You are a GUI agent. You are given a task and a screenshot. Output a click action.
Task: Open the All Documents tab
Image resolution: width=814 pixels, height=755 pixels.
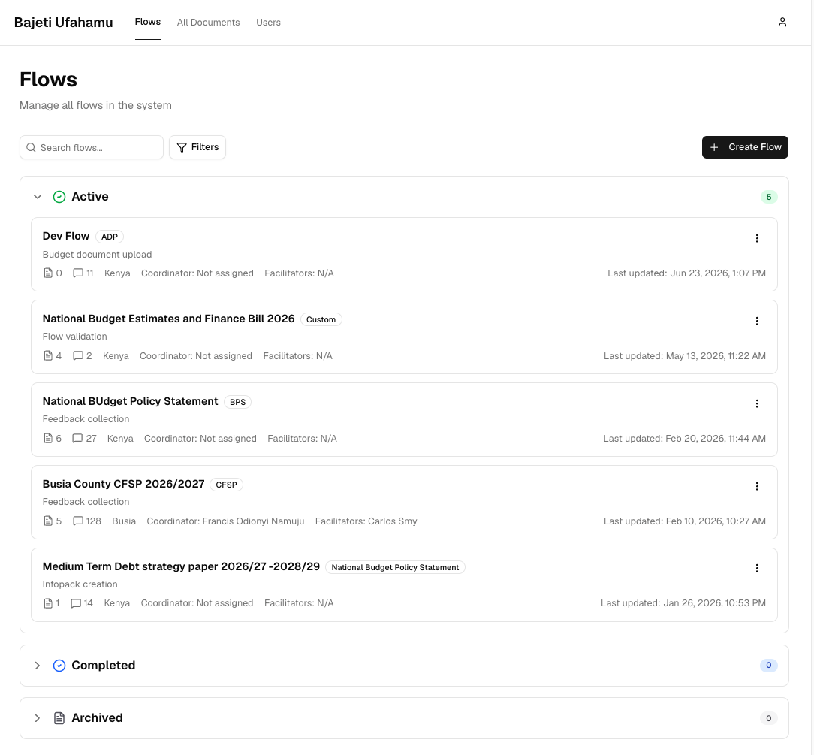coord(208,23)
